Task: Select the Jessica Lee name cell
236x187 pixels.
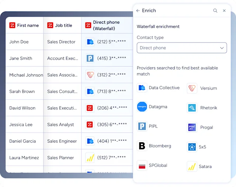Action: (24, 125)
